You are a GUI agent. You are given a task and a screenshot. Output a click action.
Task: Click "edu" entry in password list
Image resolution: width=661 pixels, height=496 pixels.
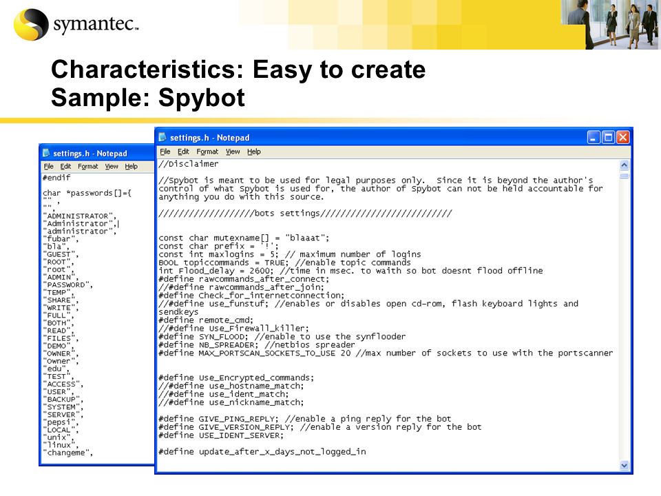[56, 369]
